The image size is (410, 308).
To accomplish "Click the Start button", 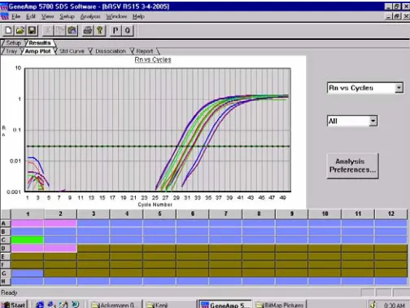I will tap(14, 305).
